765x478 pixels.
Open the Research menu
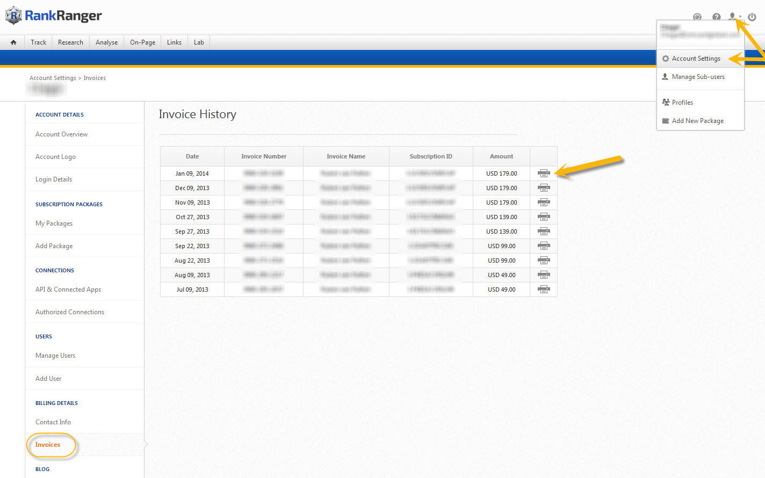click(x=70, y=42)
